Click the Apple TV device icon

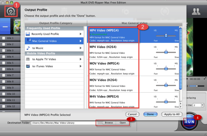click(28, 59)
